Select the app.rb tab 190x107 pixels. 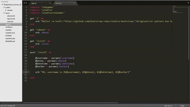click(41, 3)
